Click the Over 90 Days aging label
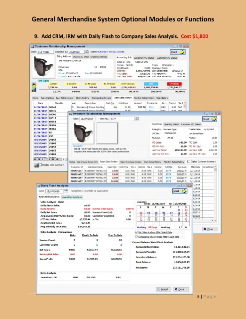246x319 pixels. click(x=127, y=84)
